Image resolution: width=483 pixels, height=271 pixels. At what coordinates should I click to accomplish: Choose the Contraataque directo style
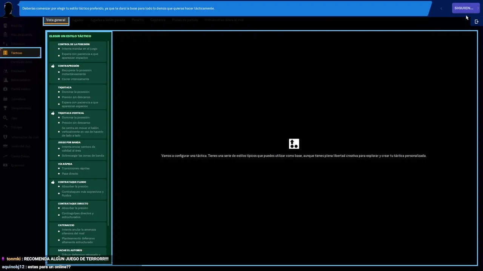point(78,211)
